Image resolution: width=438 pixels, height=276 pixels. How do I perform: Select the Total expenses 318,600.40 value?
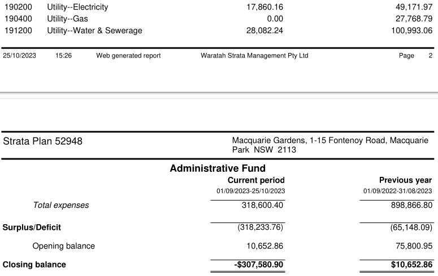point(262,205)
